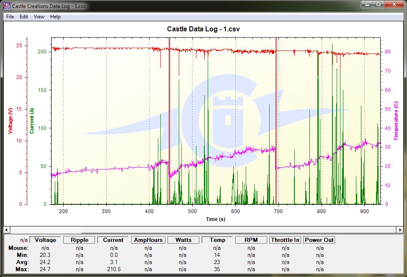407x277 pixels.
Task: Click the average current value 3.1
Action: [x=114, y=262]
